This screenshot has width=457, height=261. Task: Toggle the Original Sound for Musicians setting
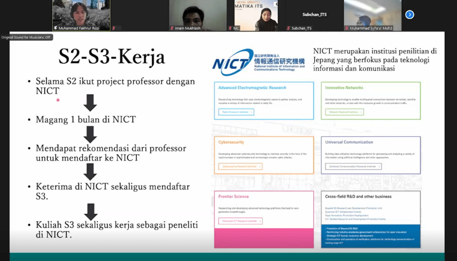coord(25,37)
